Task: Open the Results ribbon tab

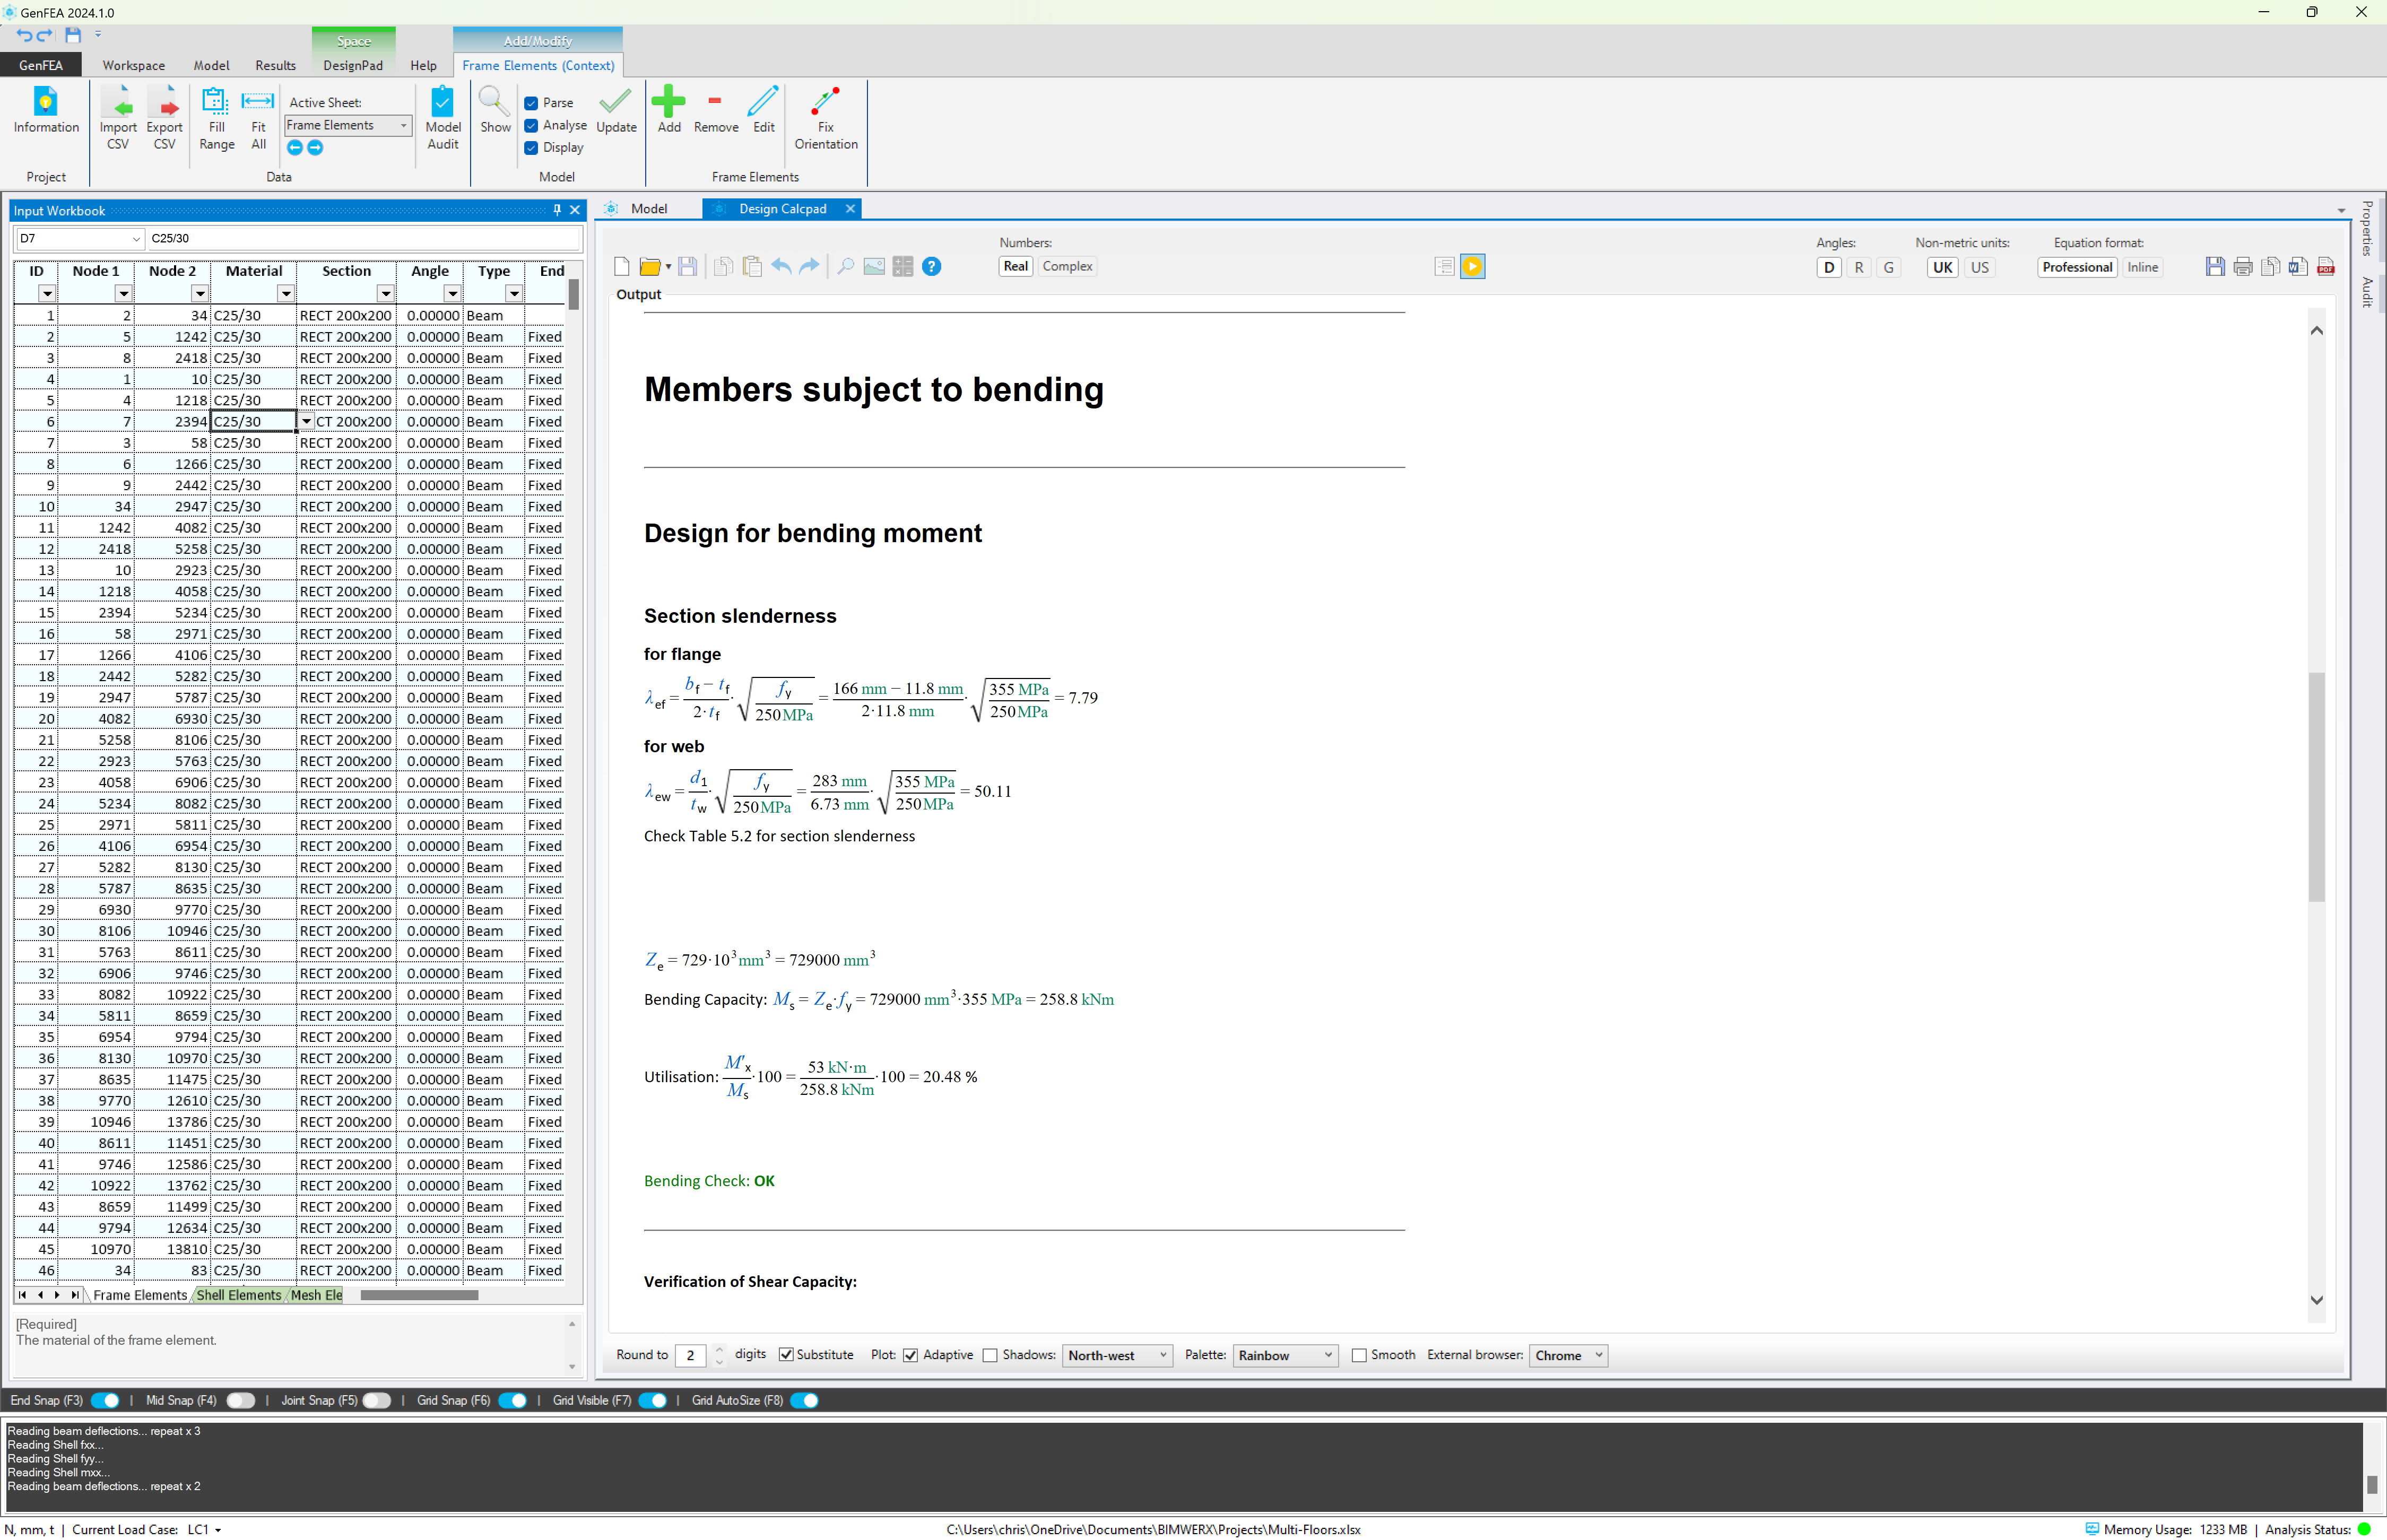Action: tap(275, 65)
